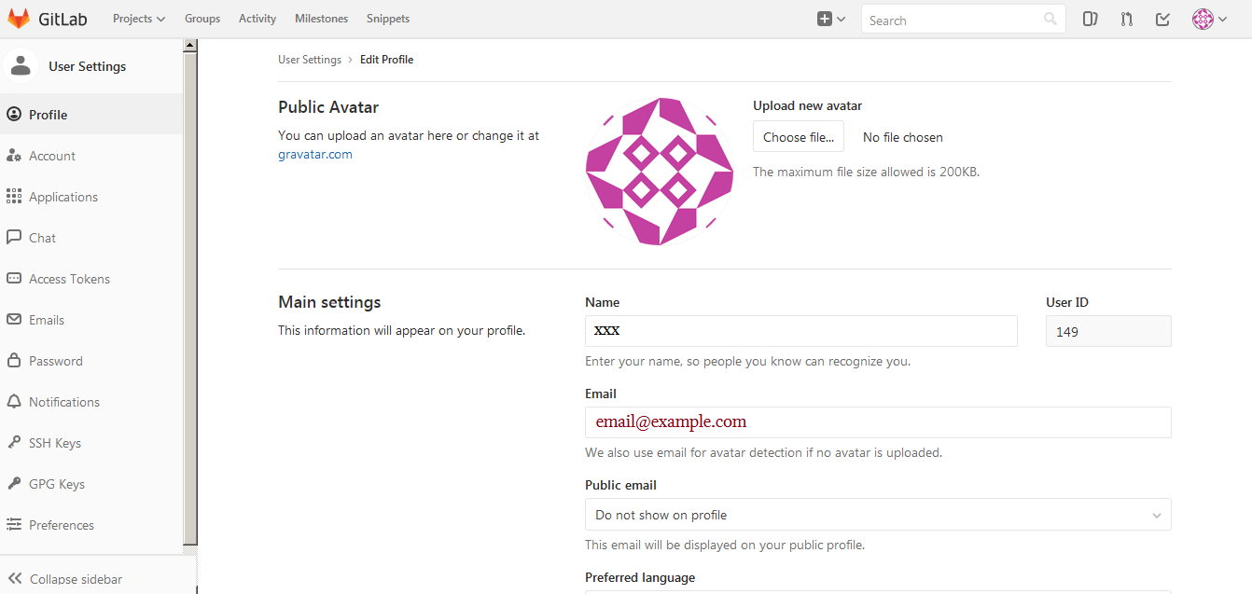This screenshot has height=594, width=1252.
Task: Click the search magnifier icon
Action: [1050, 20]
